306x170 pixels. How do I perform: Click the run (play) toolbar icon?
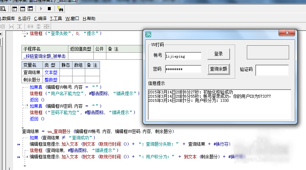coord(41,8)
